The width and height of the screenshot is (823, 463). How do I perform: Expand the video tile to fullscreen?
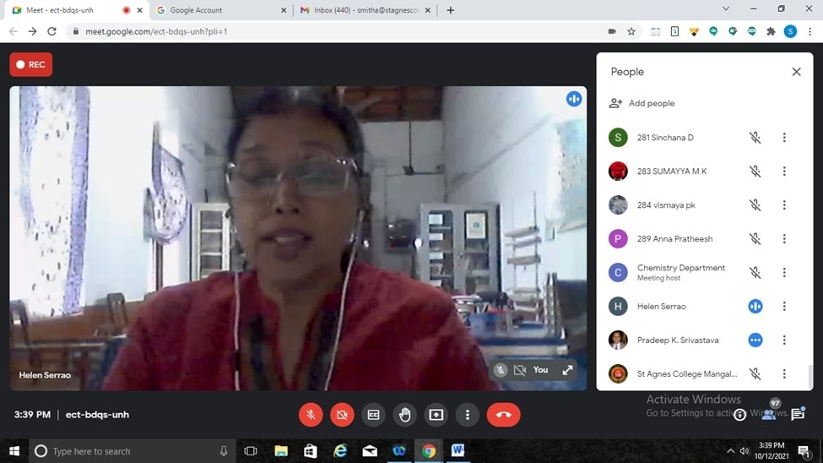coord(567,370)
